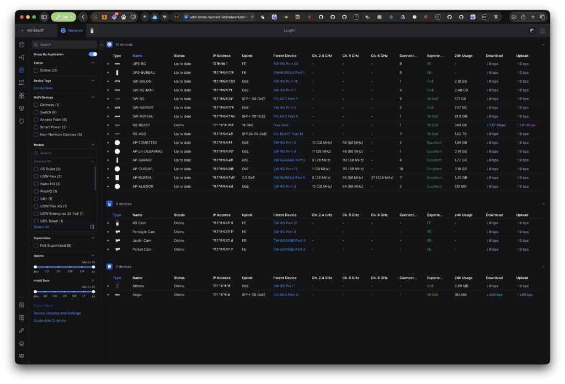This screenshot has height=384, width=565.
Task: Toggle the theme icon in UniFi top bar
Action: (532, 31)
